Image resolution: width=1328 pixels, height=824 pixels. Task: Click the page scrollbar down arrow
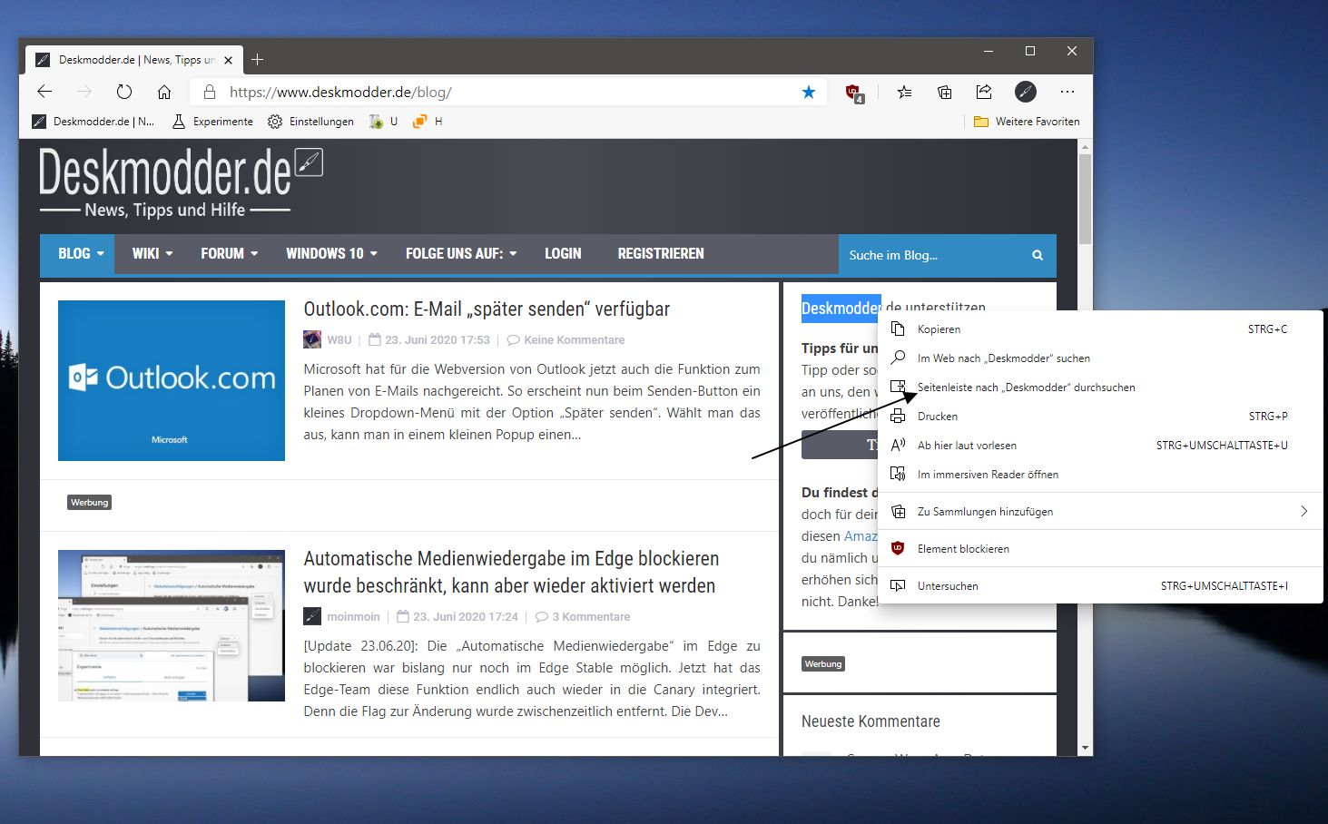coord(1085,748)
